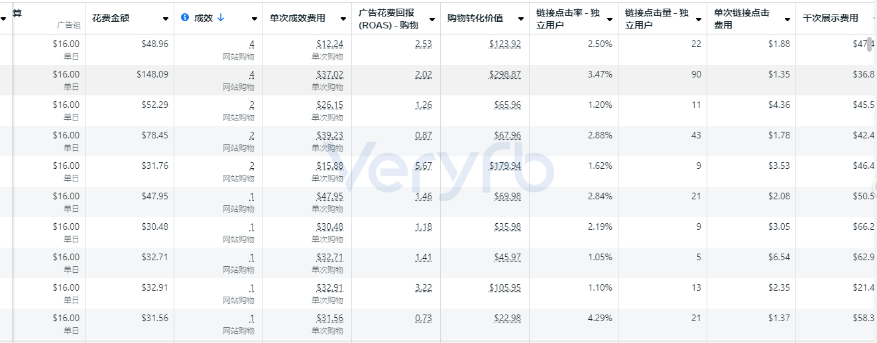877x343 pixels.
Task: Click the 购物转化价值 column header label
Action: pyautogui.click(x=475, y=18)
